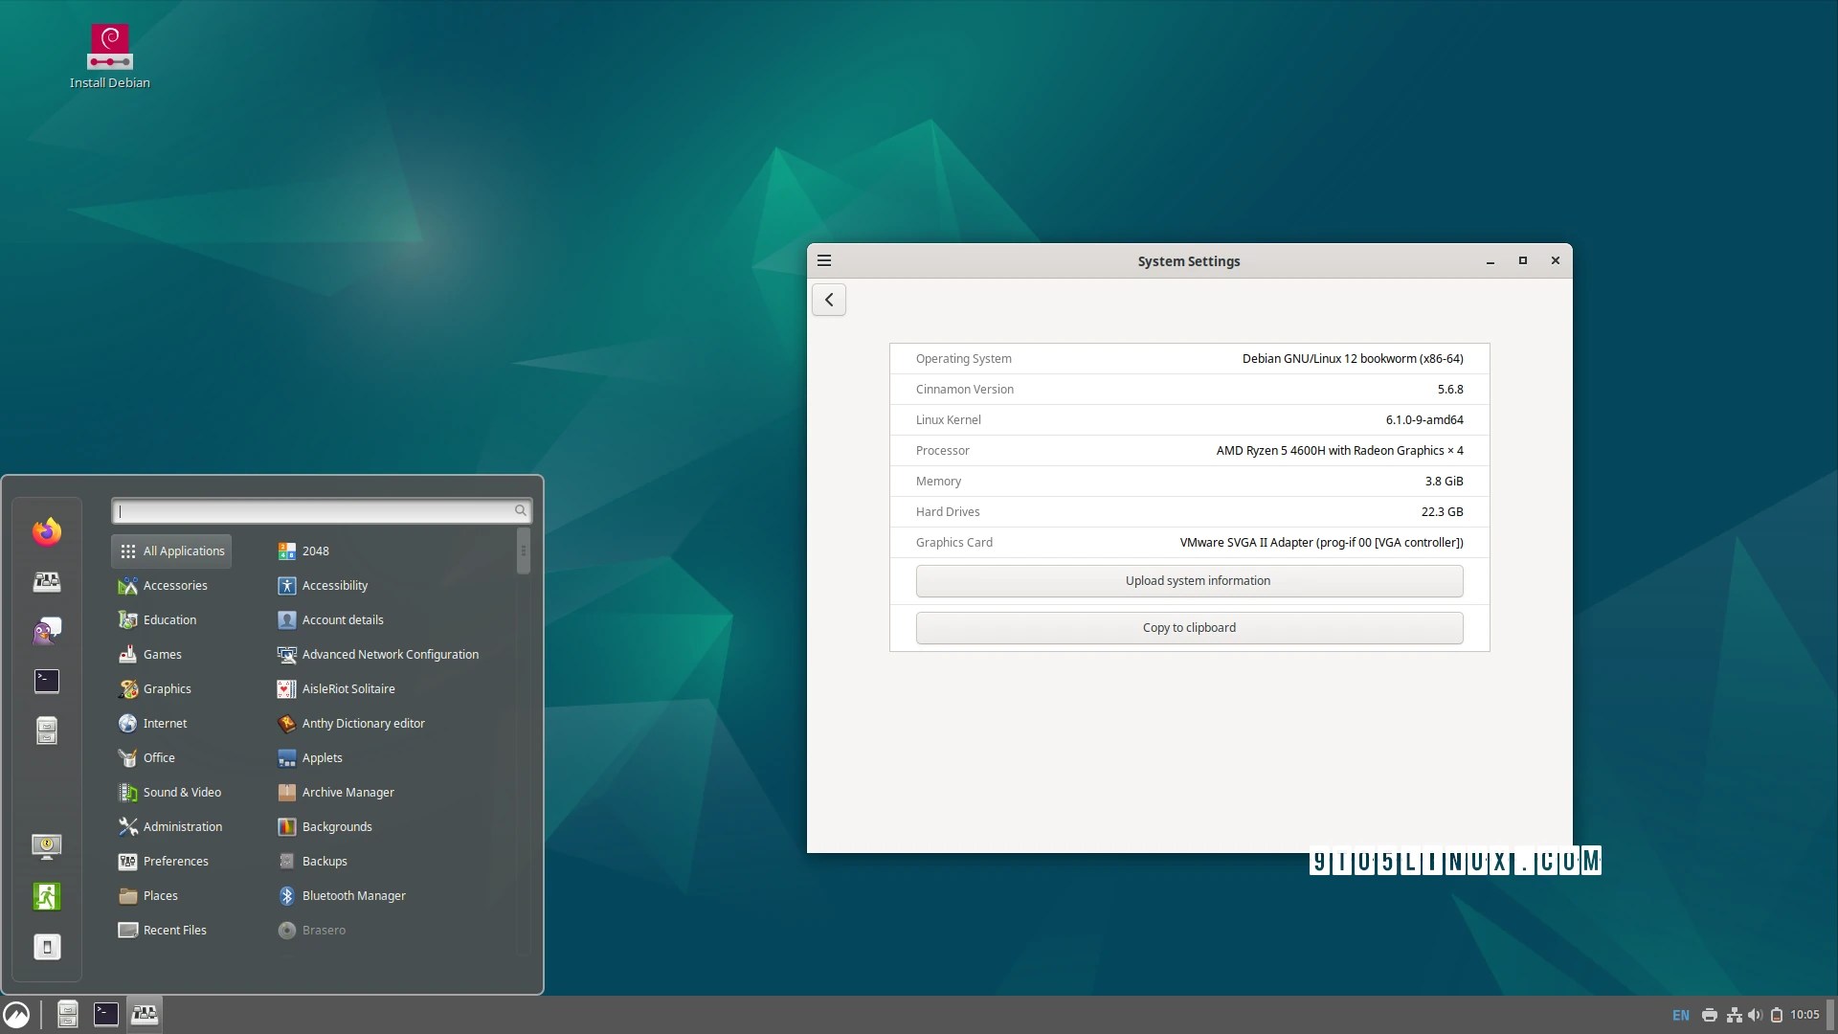Click the Shut Down icon in menu sidebar
This screenshot has width=1838, height=1034.
(47, 947)
